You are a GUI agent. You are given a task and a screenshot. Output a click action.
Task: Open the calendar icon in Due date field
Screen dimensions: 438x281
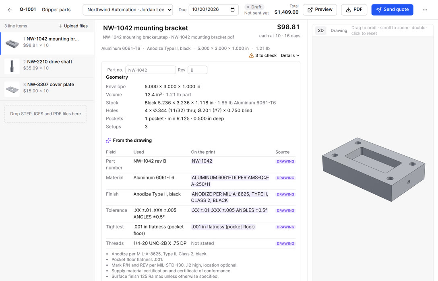pyautogui.click(x=232, y=10)
